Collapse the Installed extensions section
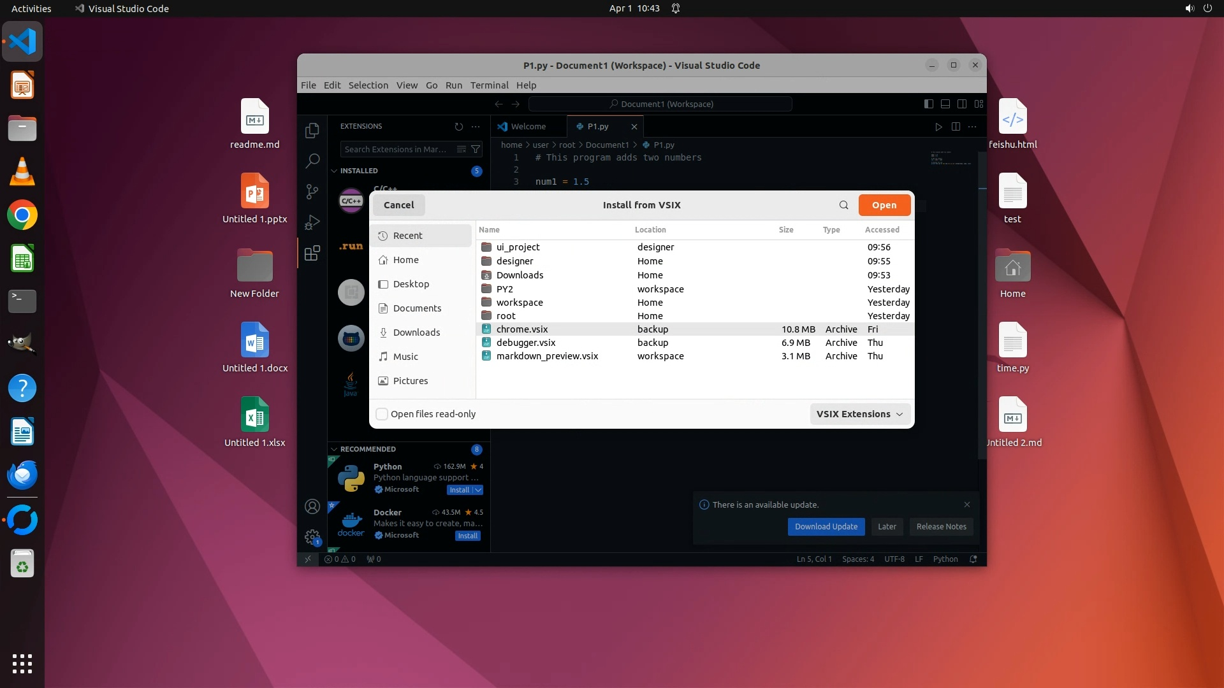Viewport: 1224px width, 688px height. pyautogui.click(x=334, y=171)
